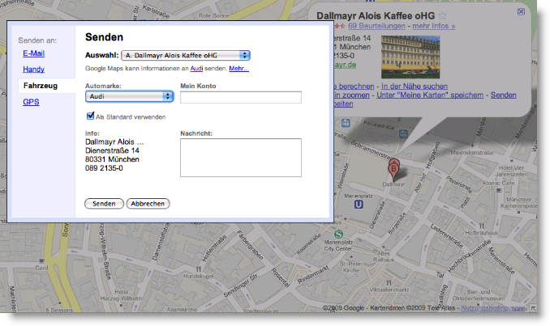Select the Fahrzeug tab

(x=41, y=86)
